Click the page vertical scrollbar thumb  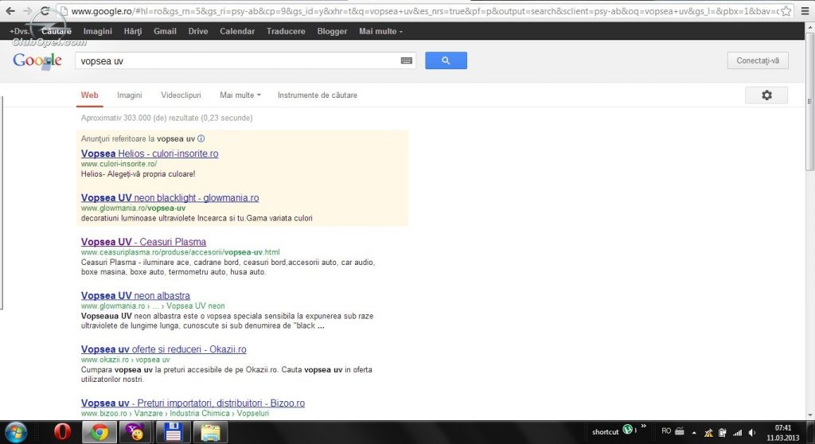[809, 101]
